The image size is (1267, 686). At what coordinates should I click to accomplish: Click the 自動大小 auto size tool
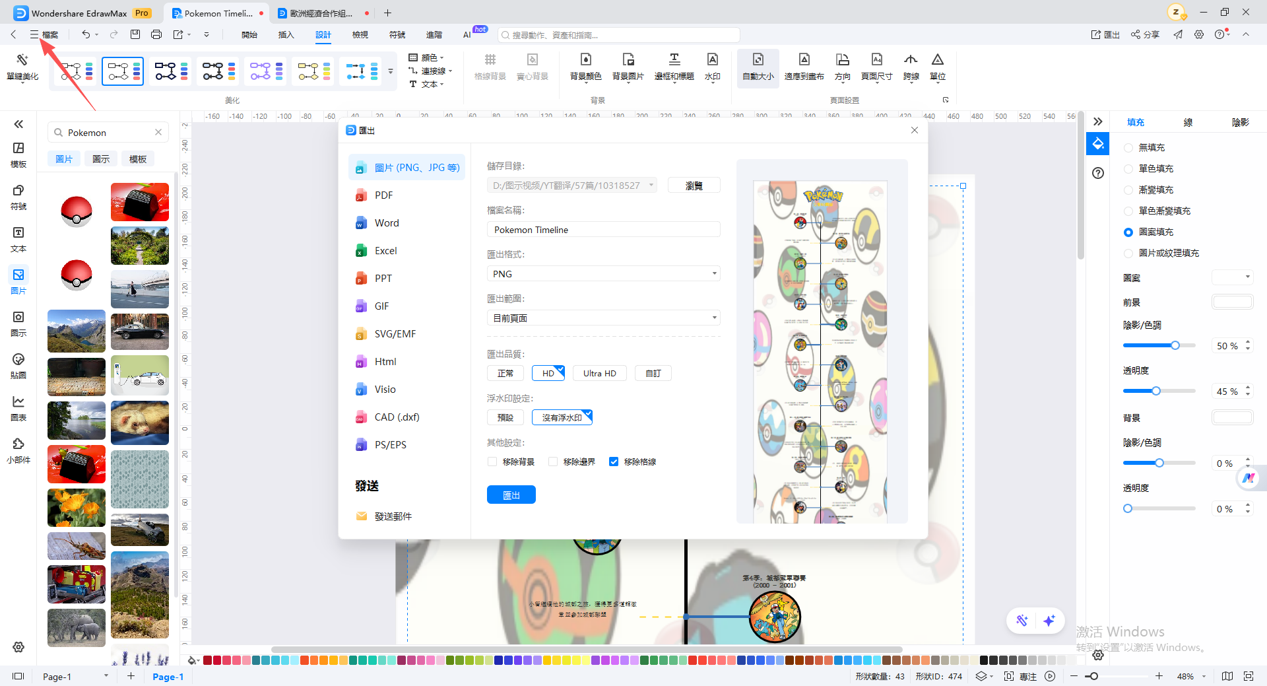(758, 67)
